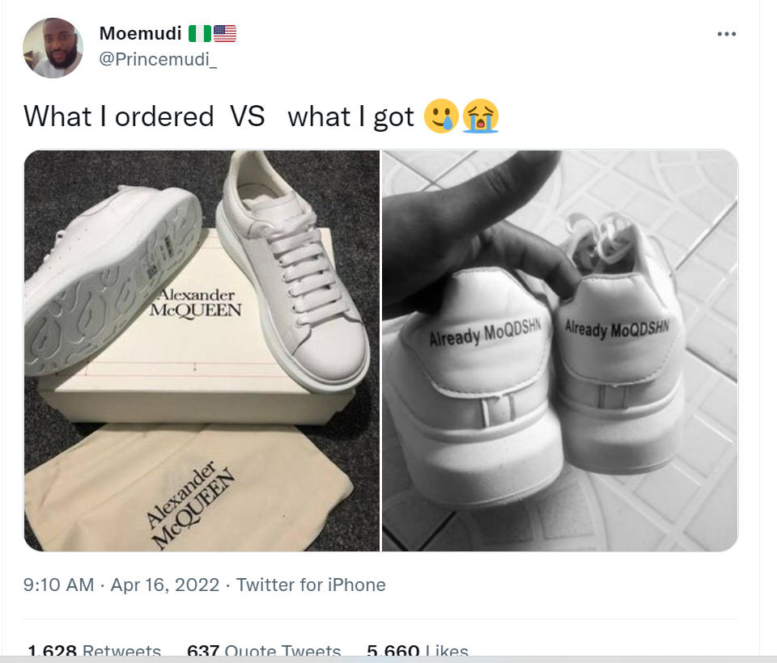The image size is (777, 663).
Task: Click the US flag emoji beside name
Action: tap(225, 34)
